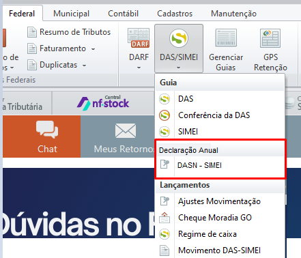Screen dimensions: 301x258
Task: Open Gerenciar Guias icon
Action: (x=226, y=38)
